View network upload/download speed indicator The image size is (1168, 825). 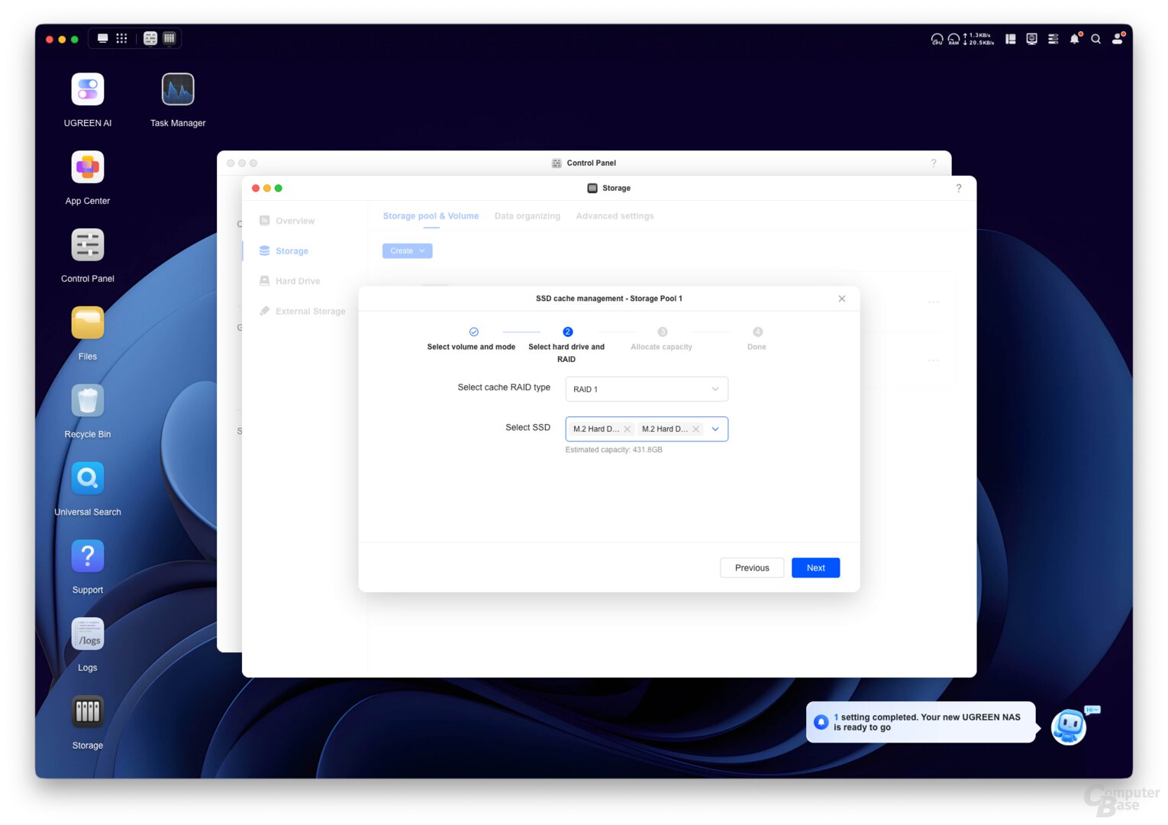pyautogui.click(x=979, y=39)
